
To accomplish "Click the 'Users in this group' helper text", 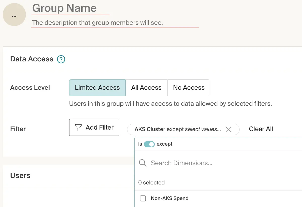I will coord(171,103).
